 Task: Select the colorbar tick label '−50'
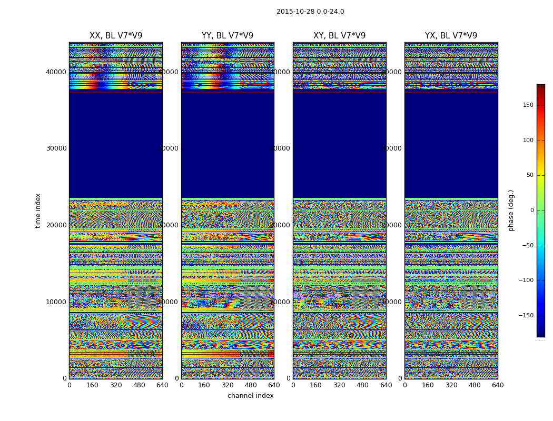528,246
